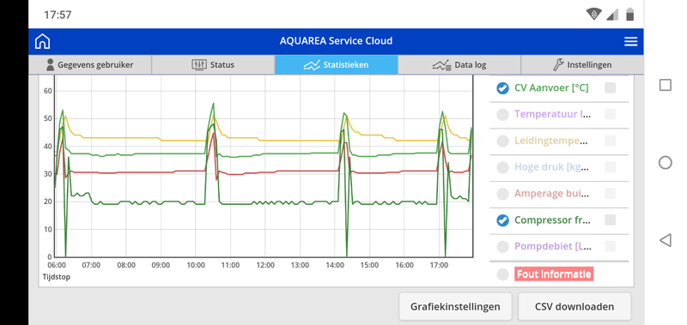Screen dimensions: 687x325
Task: Tap the wrench icon on Instellingen
Action: (558, 64)
